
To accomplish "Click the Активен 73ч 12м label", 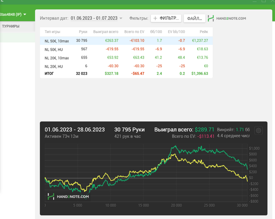I will click(x=62, y=136).
